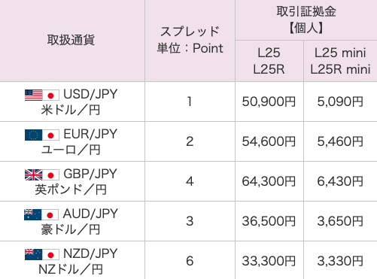Viewport: 377px width, 279px height.
Task: Click the Australian flag icon
Action: (x=32, y=214)
